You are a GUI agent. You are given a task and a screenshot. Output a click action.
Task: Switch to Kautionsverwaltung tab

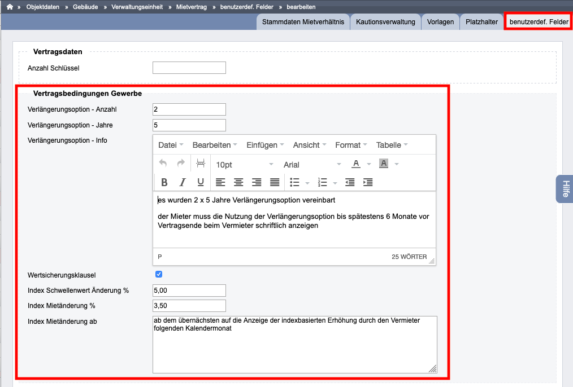point(385,22)
